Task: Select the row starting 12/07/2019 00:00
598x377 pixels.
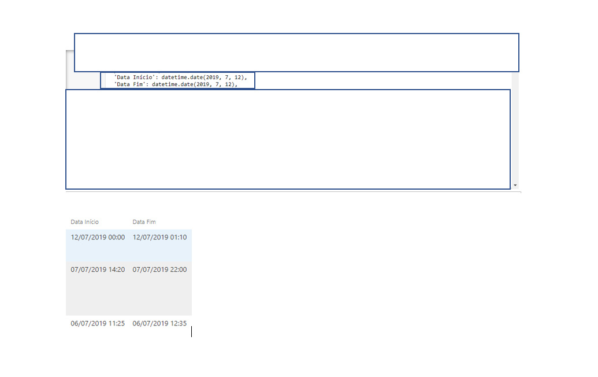Action: pos(97,237)
